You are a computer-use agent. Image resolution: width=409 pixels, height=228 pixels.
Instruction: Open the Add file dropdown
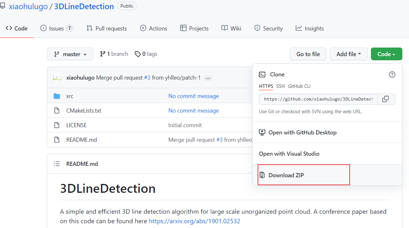pyautogui.click(x=348, y=54)
